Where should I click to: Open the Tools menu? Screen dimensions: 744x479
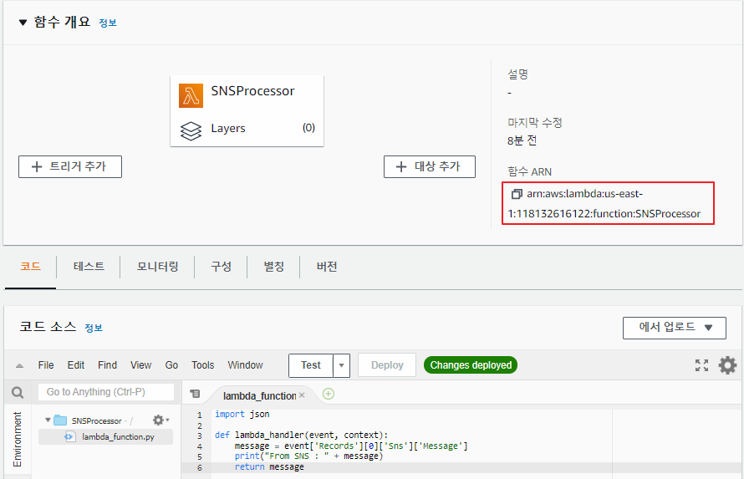[202, 365]
